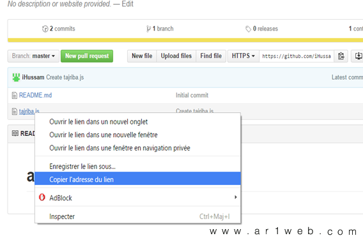Select Ouvrir le lien dans une nouvelle fenêtre
363x238 pixels.
pyautogui.click(x=138, y=135)
